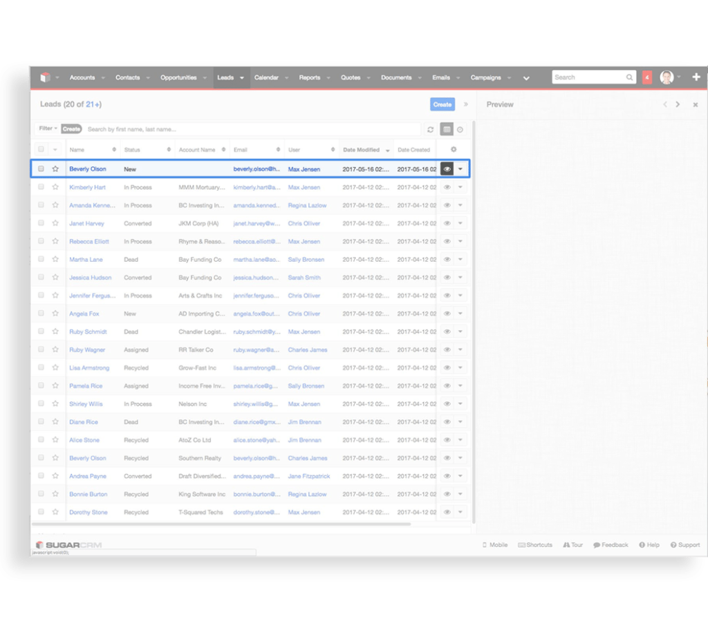Click the plus quick create icon
The width and height of the screenshot is (708, 641).
pyautogui.click(x=696, y=77)
